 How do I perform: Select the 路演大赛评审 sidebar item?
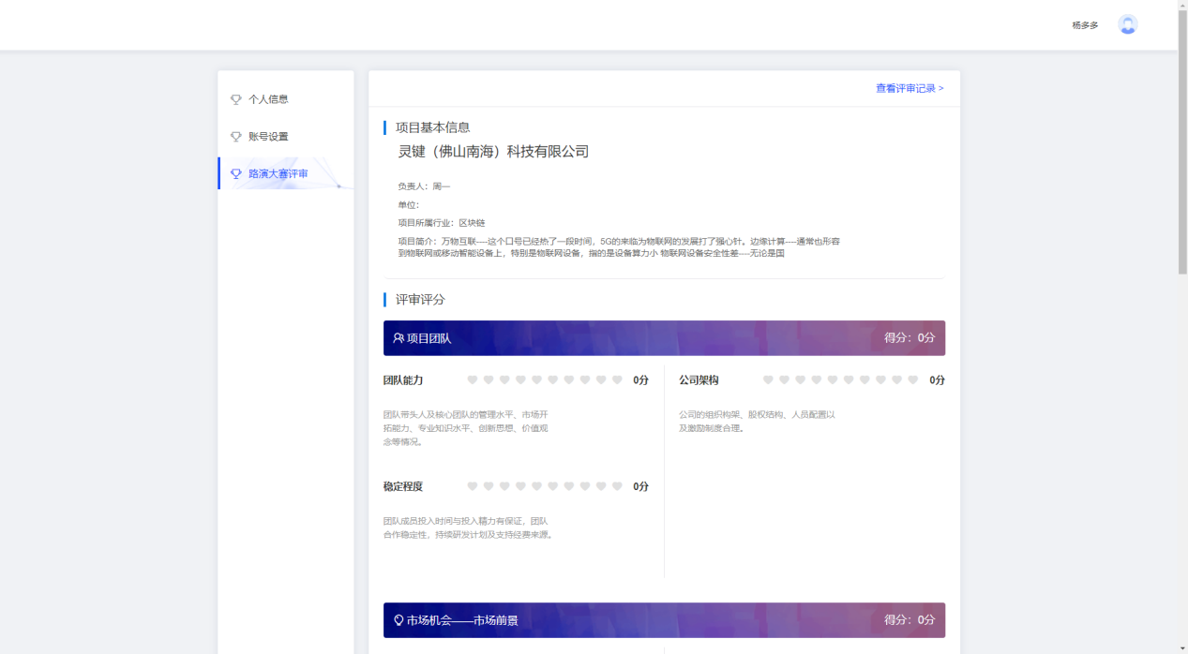click(278, 174)
